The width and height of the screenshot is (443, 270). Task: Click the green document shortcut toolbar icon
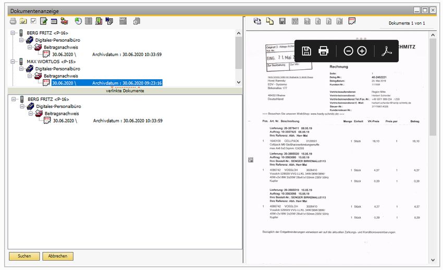99,21
